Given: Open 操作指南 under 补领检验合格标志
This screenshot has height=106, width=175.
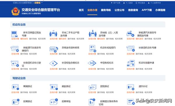Looking at the screenshot, I should click(62, 69).
